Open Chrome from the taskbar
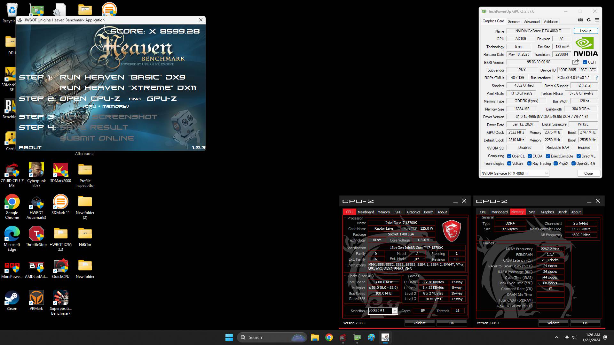 tap(329, 337)
